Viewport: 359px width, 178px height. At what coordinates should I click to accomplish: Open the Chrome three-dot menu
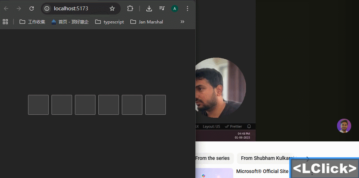coord(187,9)
